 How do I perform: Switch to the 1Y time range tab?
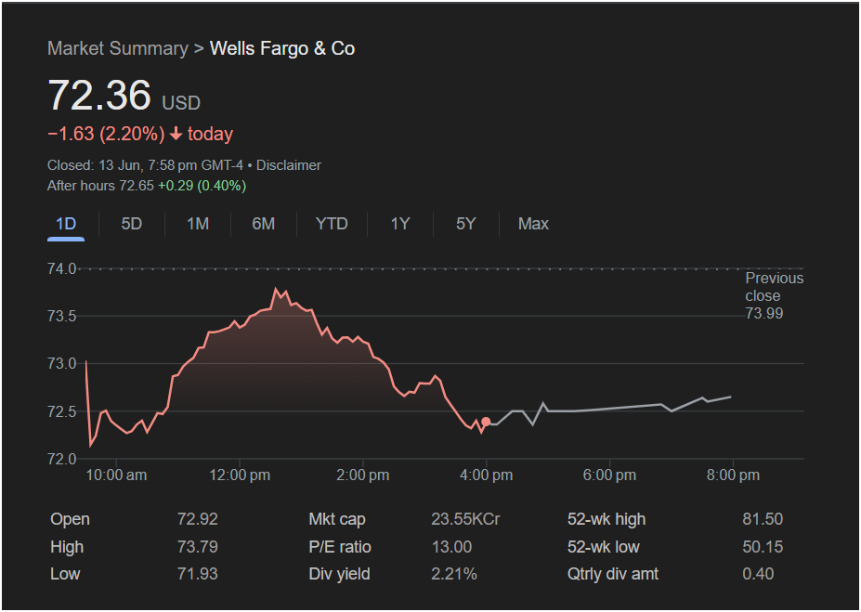pos(399,224)
